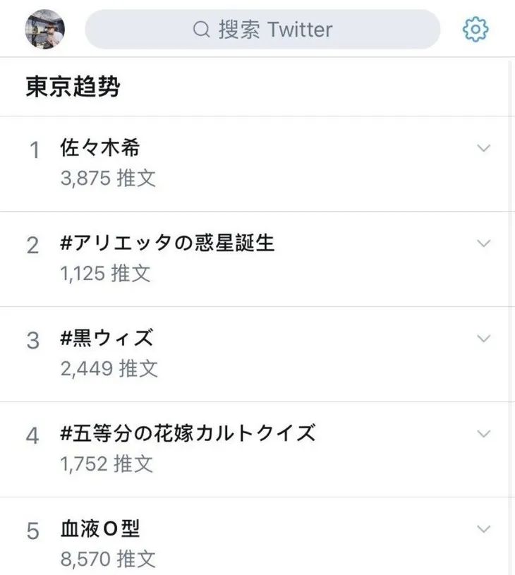Open chevron menu for #黒ウィズ trend
Viewport: 515px width, 575px height.
pos(483,339)
